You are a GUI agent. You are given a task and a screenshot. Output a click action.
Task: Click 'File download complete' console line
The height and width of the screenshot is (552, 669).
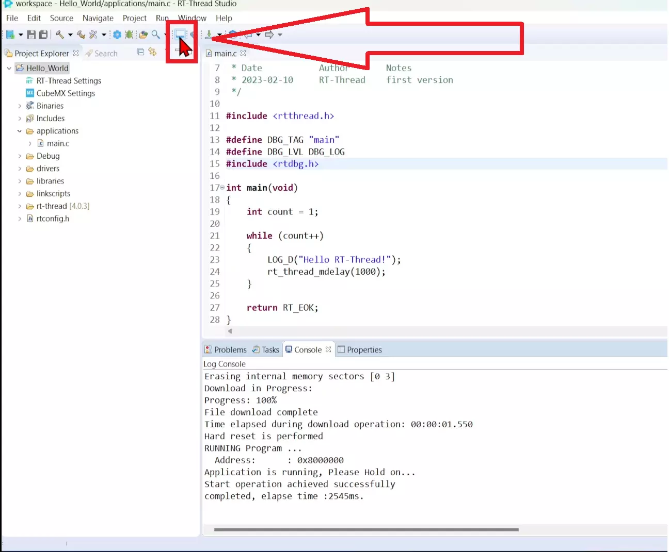[261, 412]
